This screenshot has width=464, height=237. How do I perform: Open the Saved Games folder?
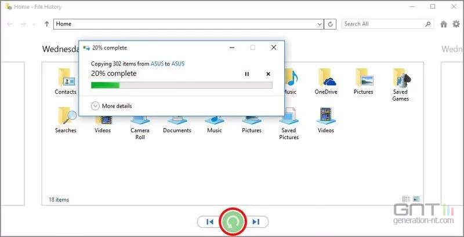tap(401, 85)
